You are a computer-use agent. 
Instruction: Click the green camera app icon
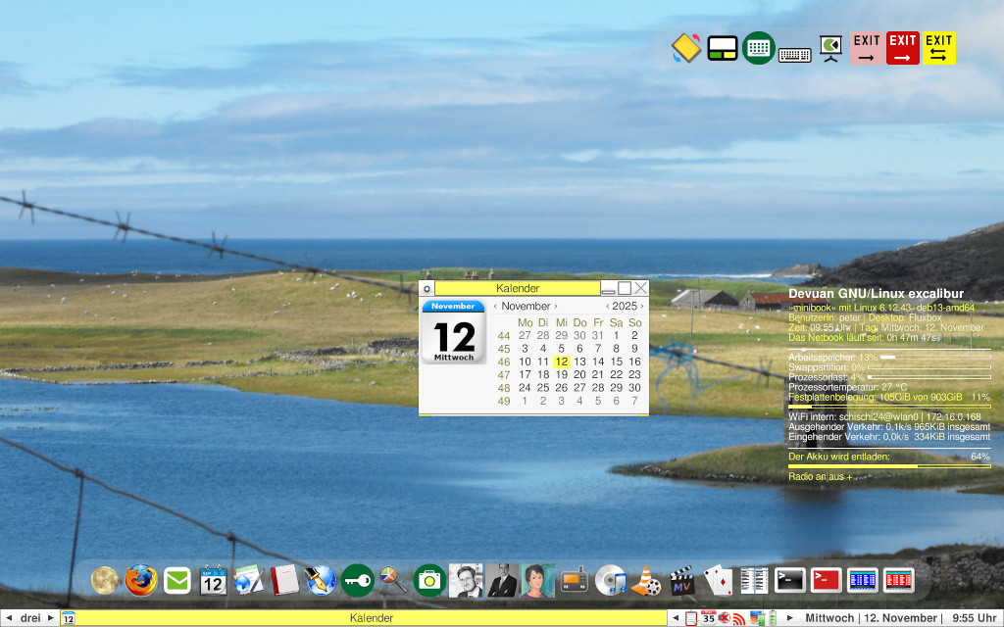pos(431,580)
